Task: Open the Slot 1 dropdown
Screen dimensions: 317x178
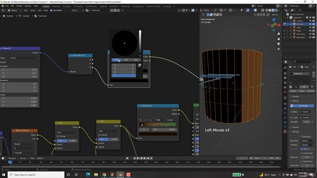Action: 77,10
